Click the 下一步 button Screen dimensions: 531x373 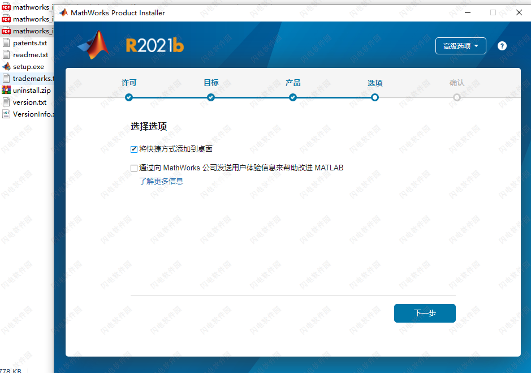tap(425, 313)
